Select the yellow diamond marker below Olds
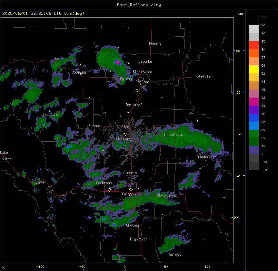278x271 pixels. pyautogui.click(x=125, y=134)
